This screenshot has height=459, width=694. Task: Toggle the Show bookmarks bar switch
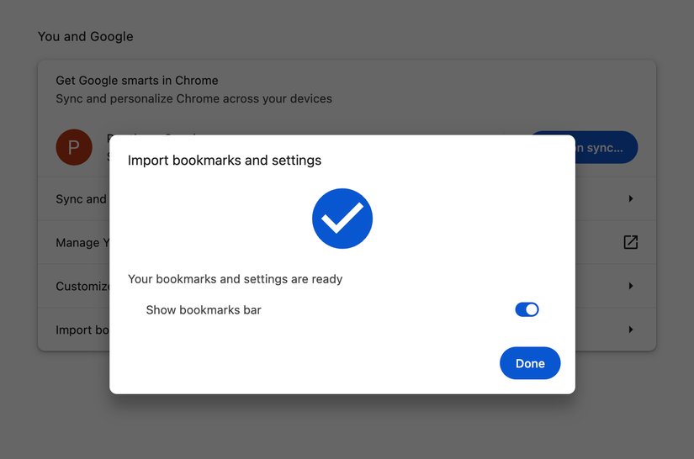pyautogui.click(x=527, y=309)
